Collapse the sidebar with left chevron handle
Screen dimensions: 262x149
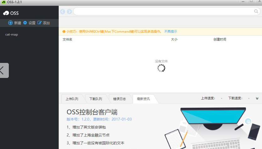[4, 70]
